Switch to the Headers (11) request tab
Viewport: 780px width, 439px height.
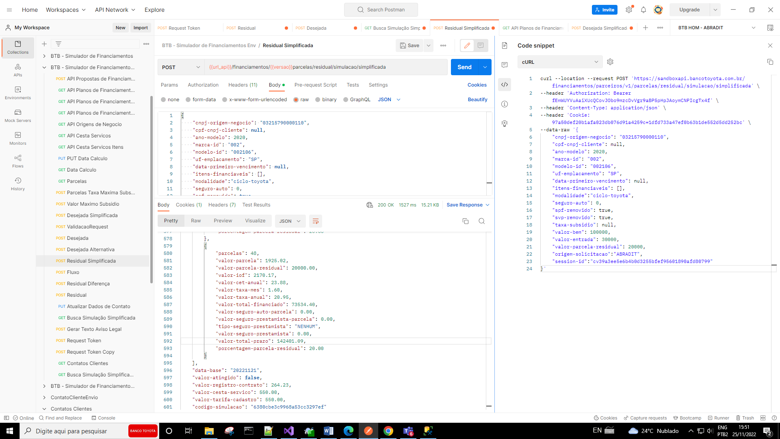point(243,85)
